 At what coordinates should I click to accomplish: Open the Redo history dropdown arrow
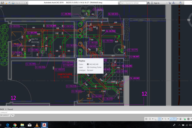click(x=25, y=3)
